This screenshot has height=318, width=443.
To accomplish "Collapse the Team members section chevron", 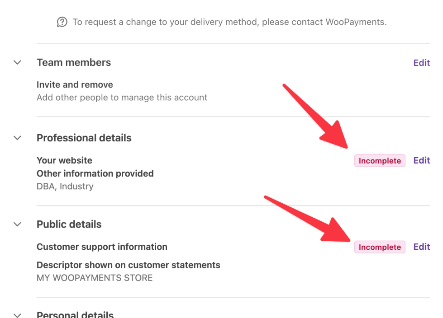I will tap(18, 62).
